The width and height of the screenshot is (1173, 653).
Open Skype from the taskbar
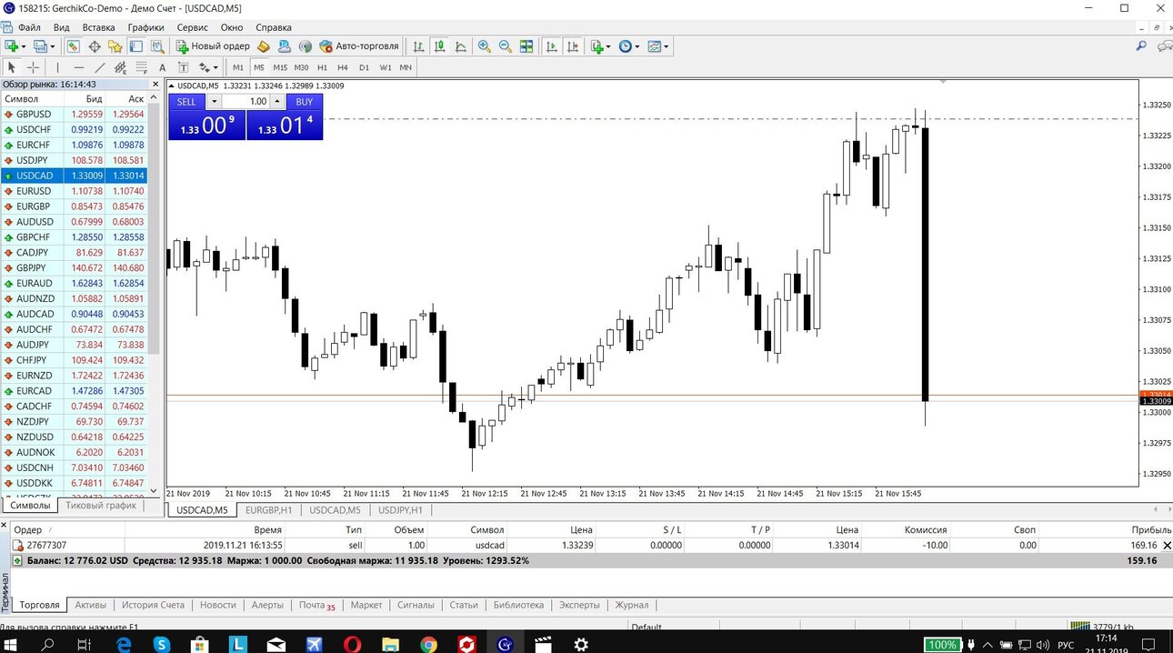164,644
